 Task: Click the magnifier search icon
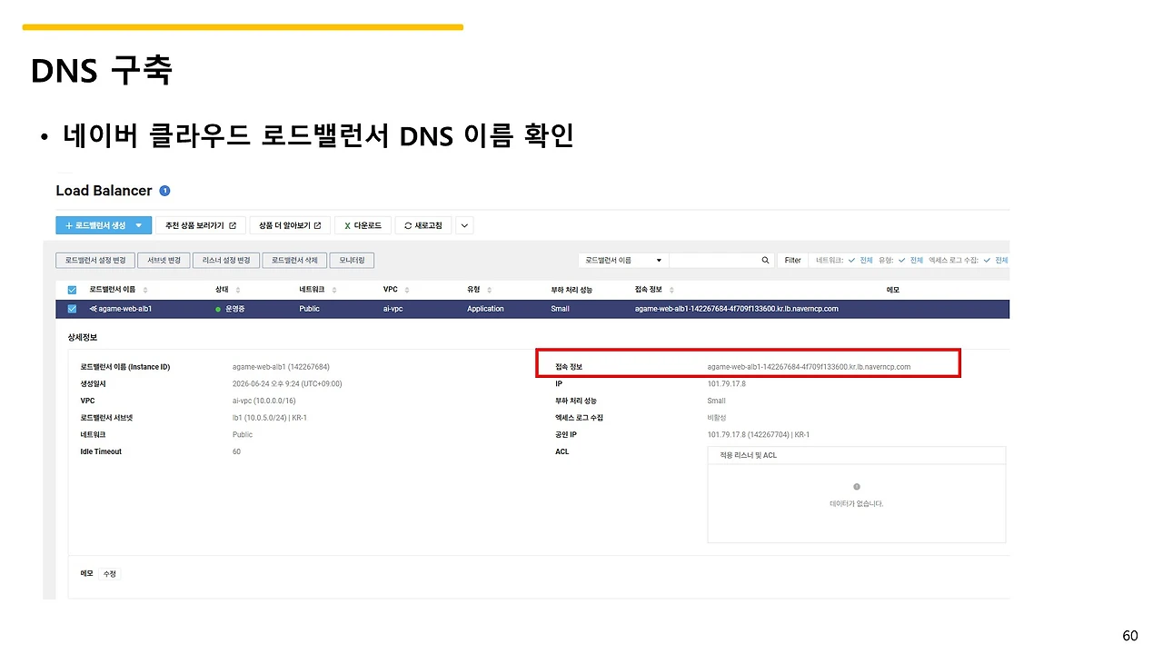pyautogui.click(x=766, y=260)
